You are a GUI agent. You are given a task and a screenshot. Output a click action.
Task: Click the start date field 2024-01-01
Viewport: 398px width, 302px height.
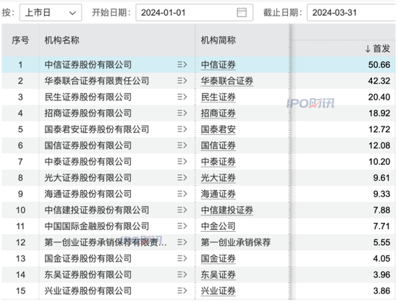194,12
